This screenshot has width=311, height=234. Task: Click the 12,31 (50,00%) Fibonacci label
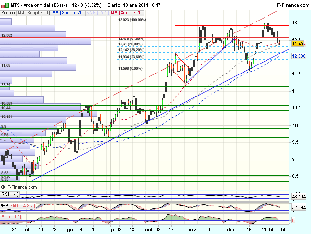[x=130, y=44]
